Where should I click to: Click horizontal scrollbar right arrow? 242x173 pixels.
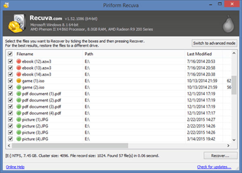228,146
